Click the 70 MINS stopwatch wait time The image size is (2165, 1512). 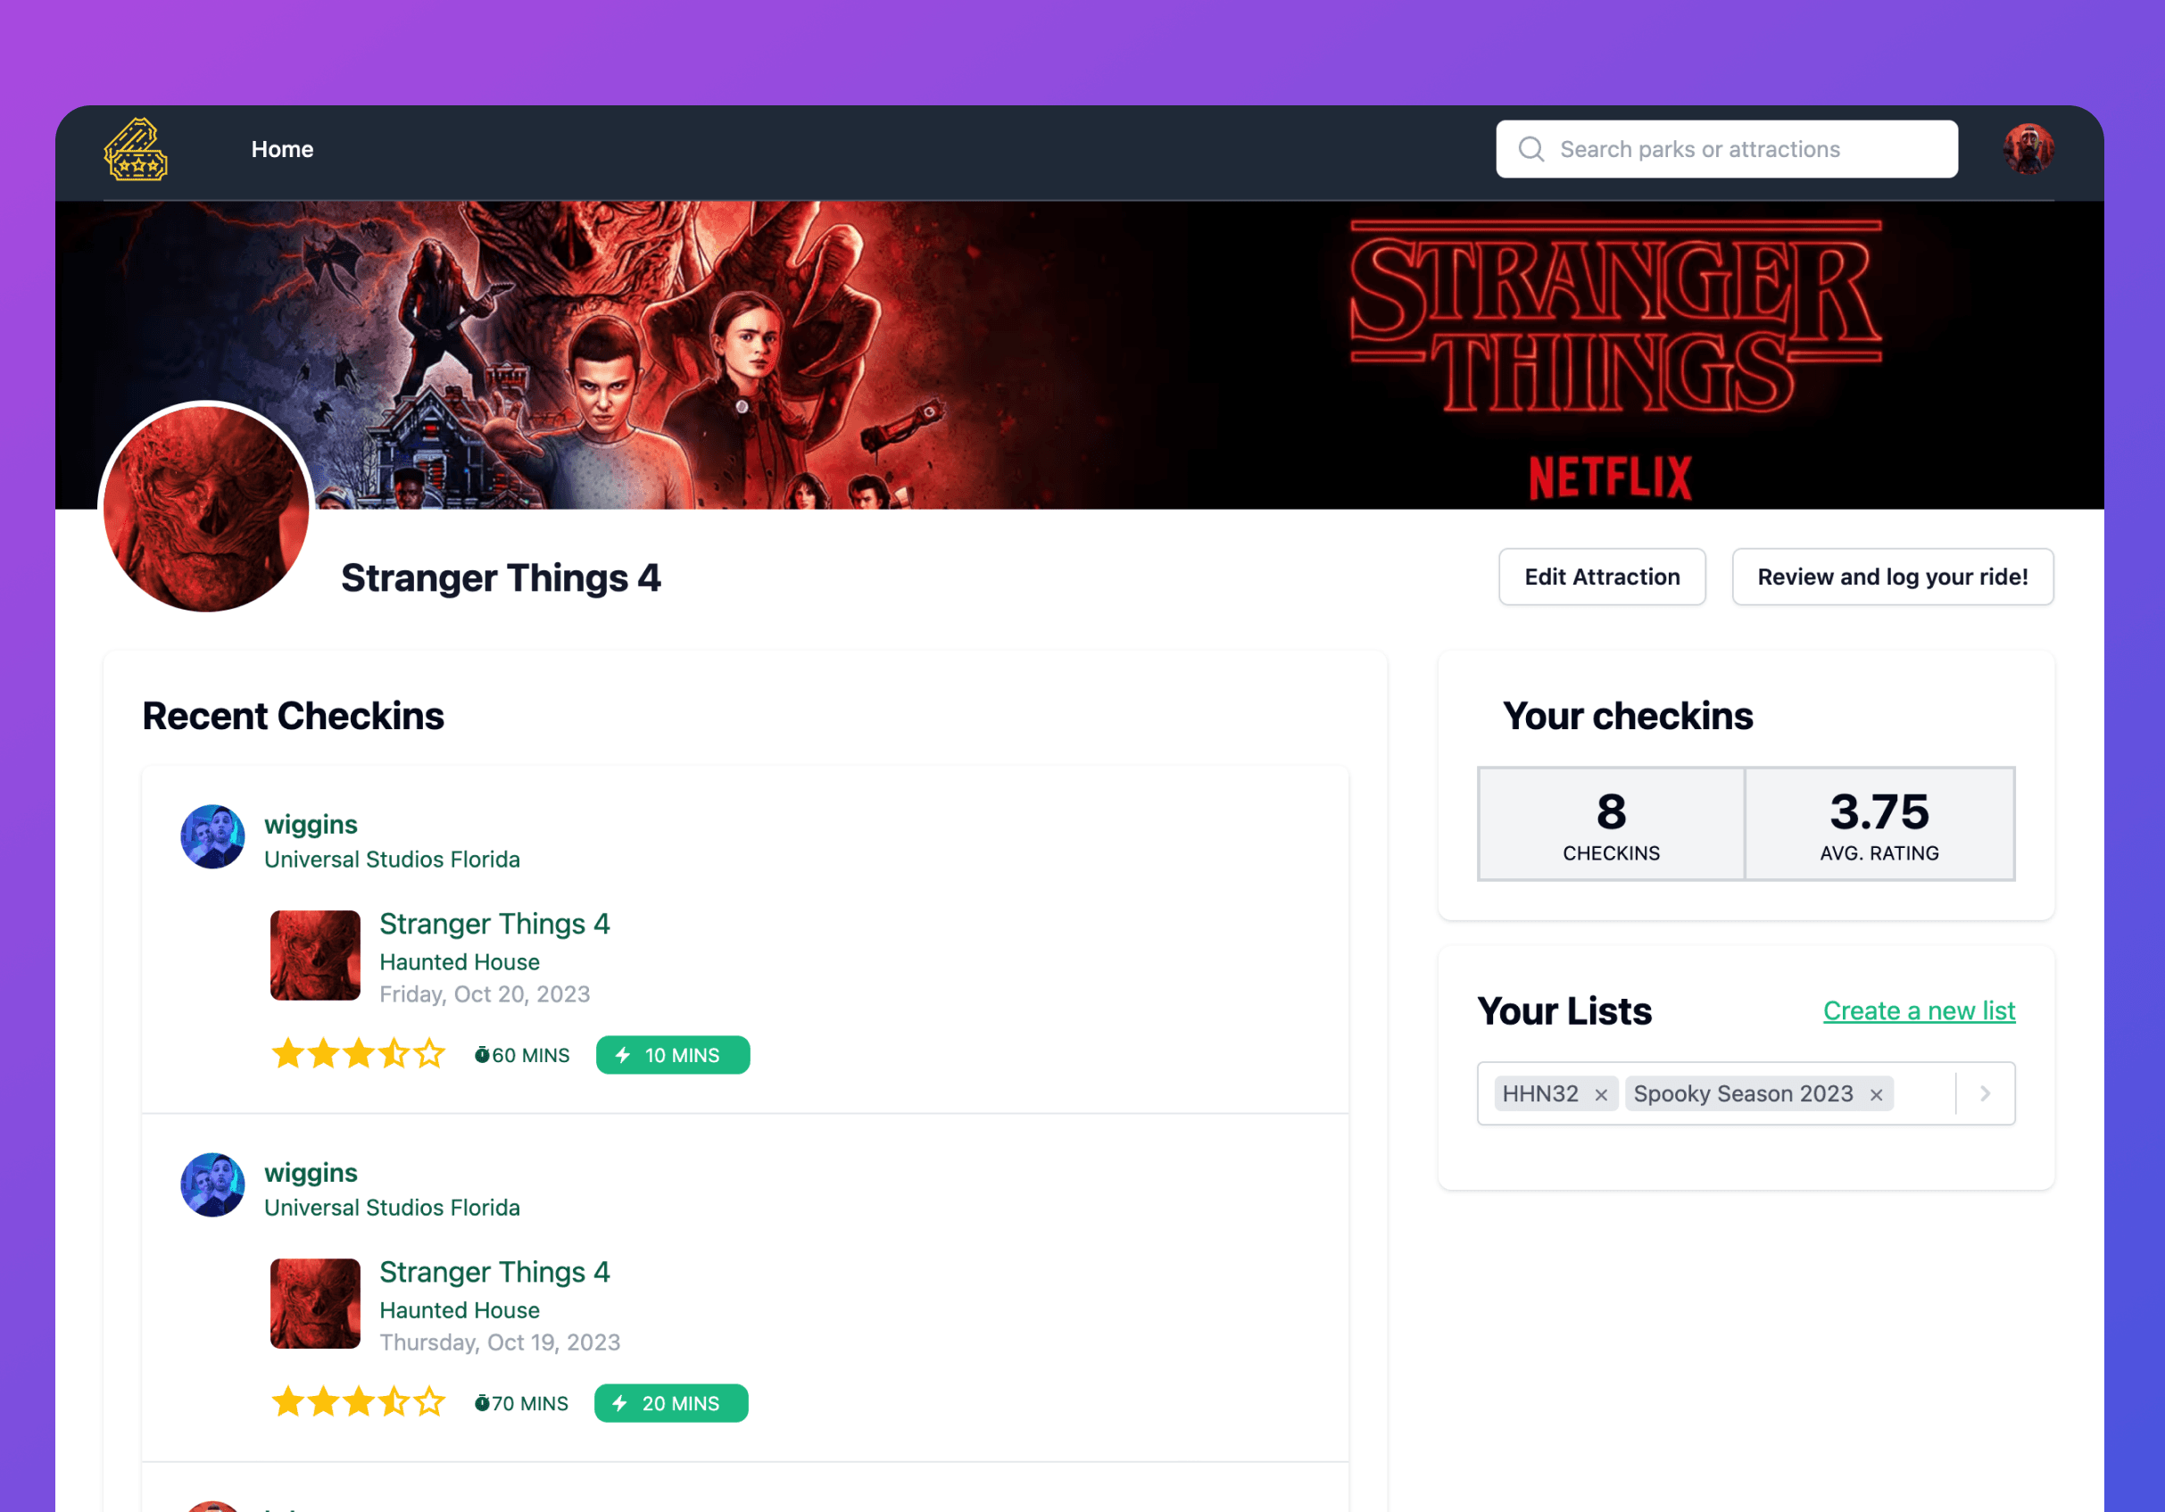[520, 1402]
